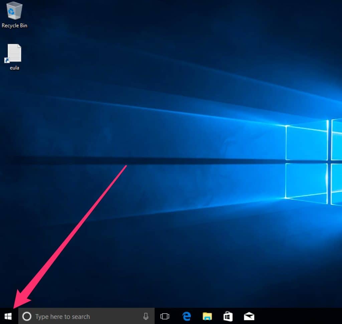
Task: Select the eula shortcut icon
Action: [13, 53]
